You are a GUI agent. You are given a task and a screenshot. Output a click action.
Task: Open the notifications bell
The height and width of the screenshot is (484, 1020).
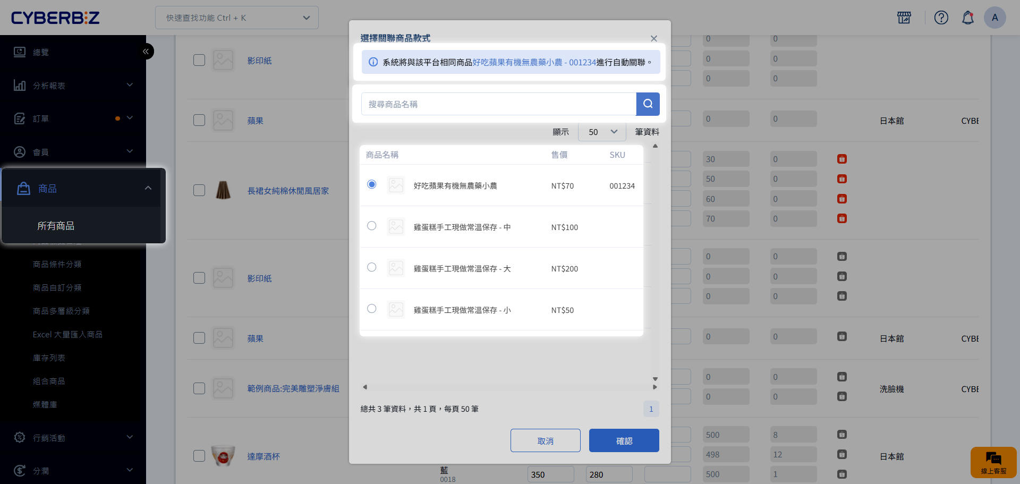[x=967, y=18]
